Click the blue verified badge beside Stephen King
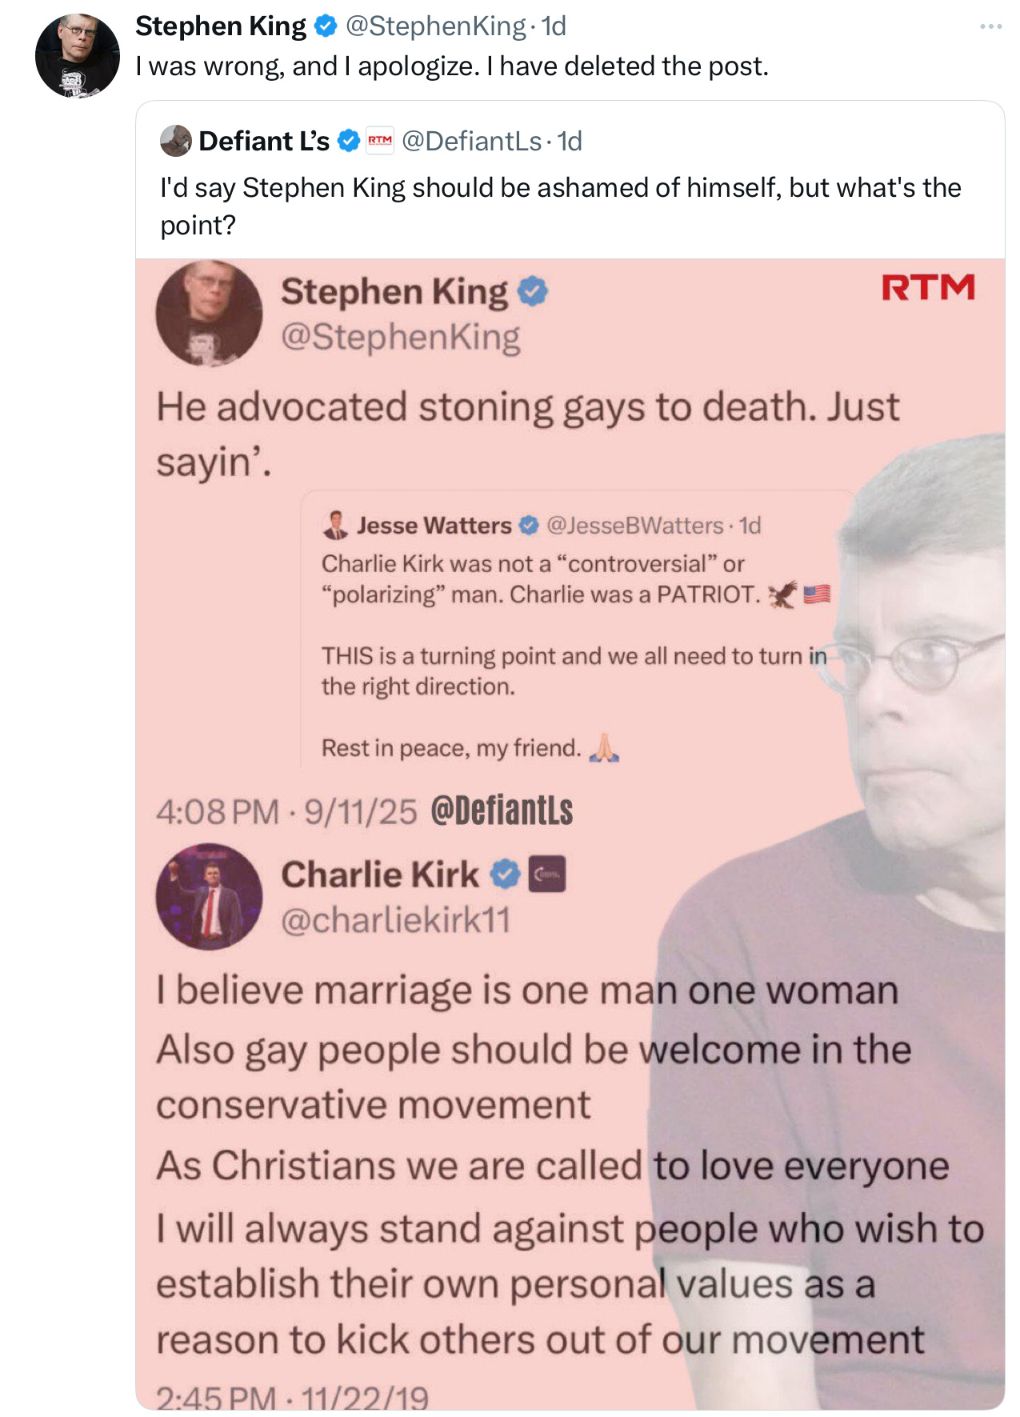Screen dimensions: 1020x1417 [x=325, y=26]
